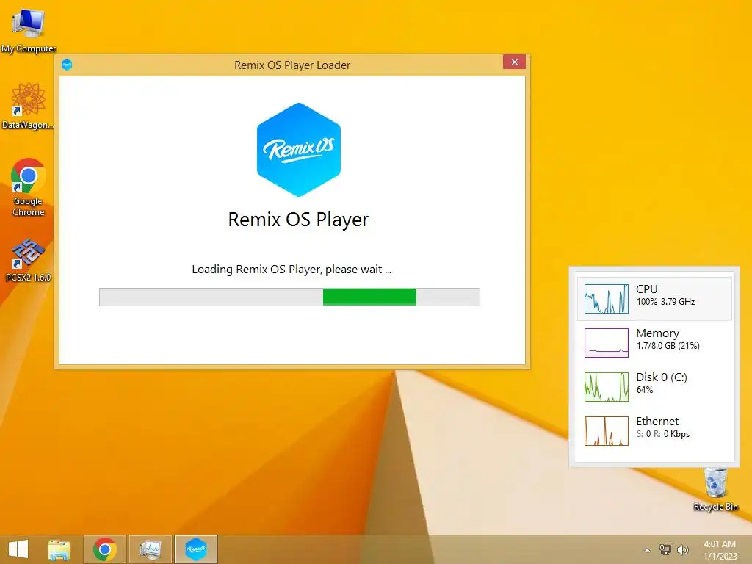Click the '100% 3.79 GHz' CPU value
752x564 pixels.
[665, 302]
